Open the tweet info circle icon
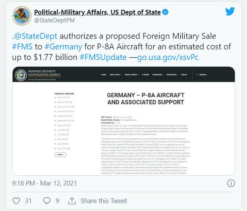The width and height of the screenshot is (247, 211). pos(231,183)
